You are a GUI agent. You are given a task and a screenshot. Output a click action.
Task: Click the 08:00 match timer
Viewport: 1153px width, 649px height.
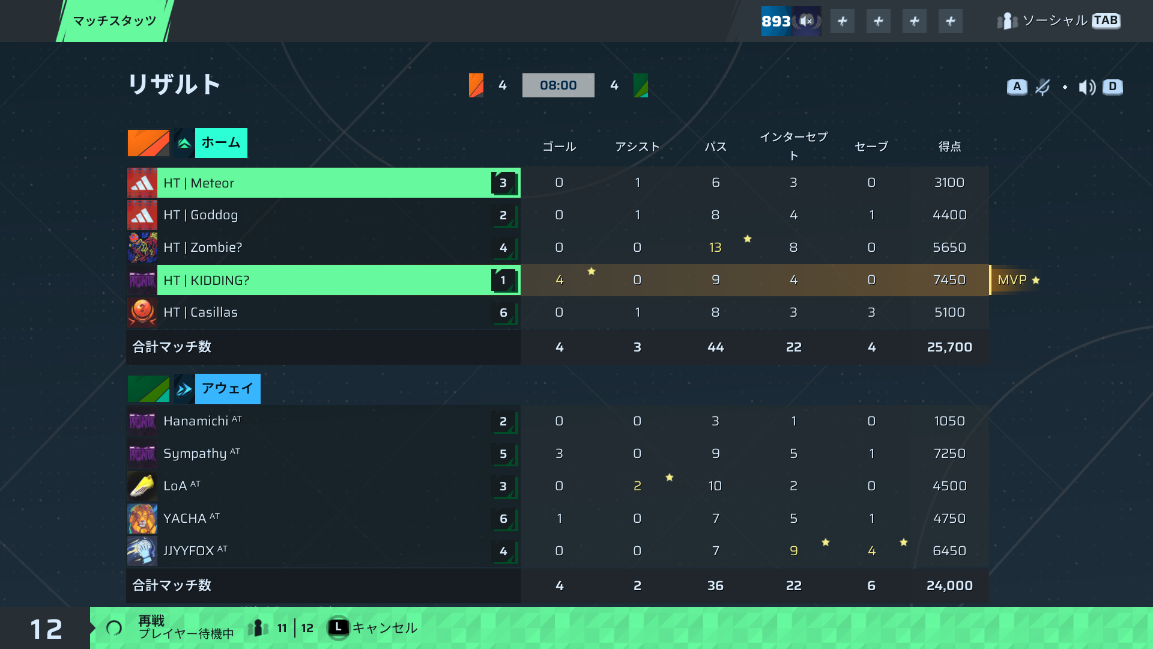point(558,85)
